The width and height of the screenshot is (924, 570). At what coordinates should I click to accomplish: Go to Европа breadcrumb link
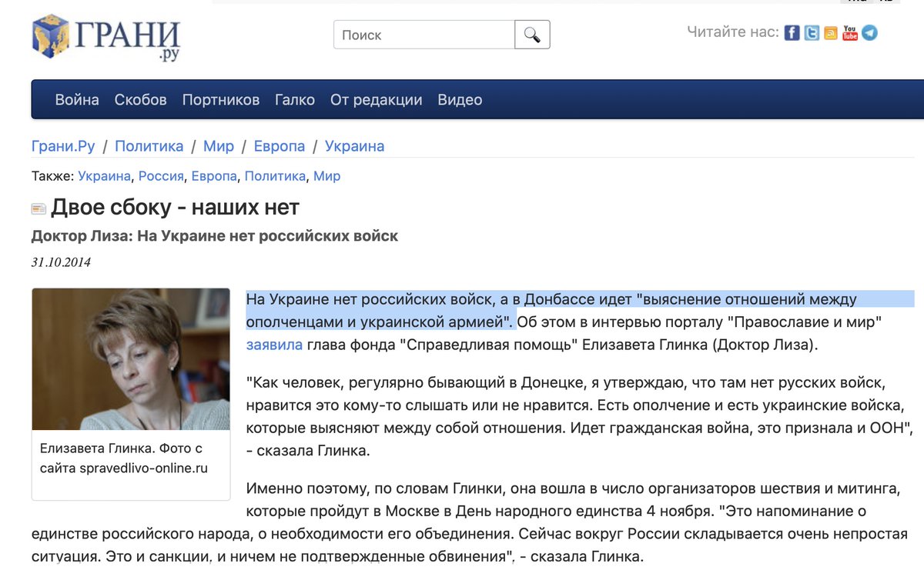click(x=280, y=146)
